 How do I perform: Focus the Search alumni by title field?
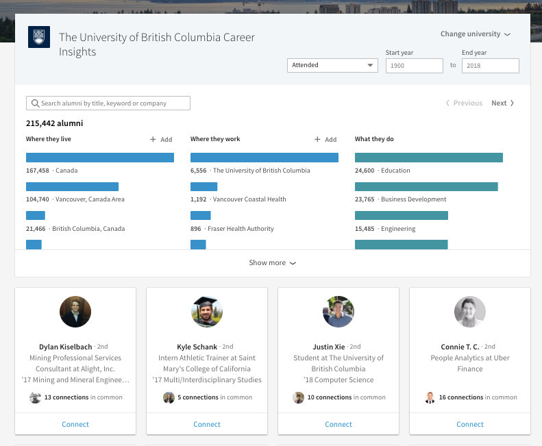pos(108,103)
